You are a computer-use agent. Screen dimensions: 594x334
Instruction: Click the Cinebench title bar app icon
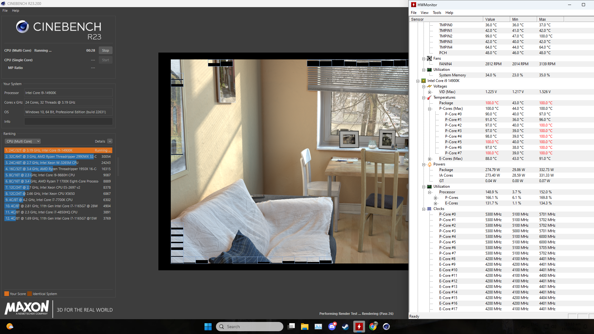pos(3,3)
